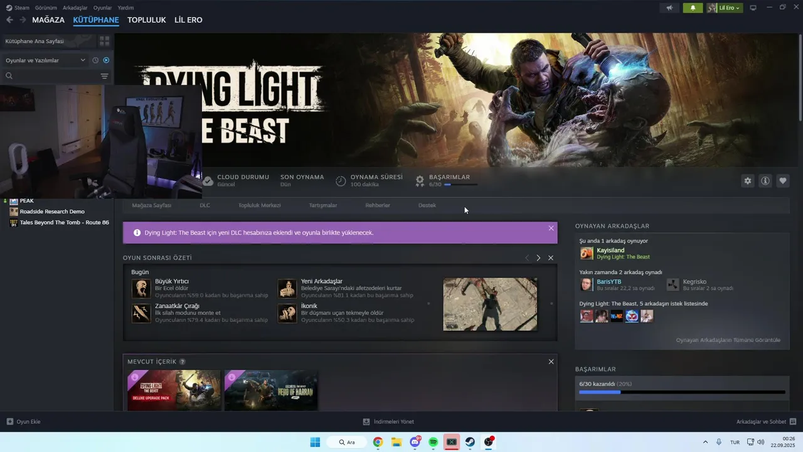Open the green notifications bell
The width and height of the screenshot is (803, 452).
click(x=693, y=8)
